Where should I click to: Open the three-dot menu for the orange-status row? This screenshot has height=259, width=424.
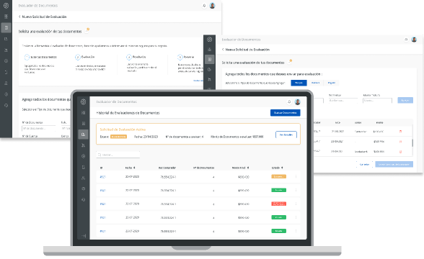coord(296,176)
